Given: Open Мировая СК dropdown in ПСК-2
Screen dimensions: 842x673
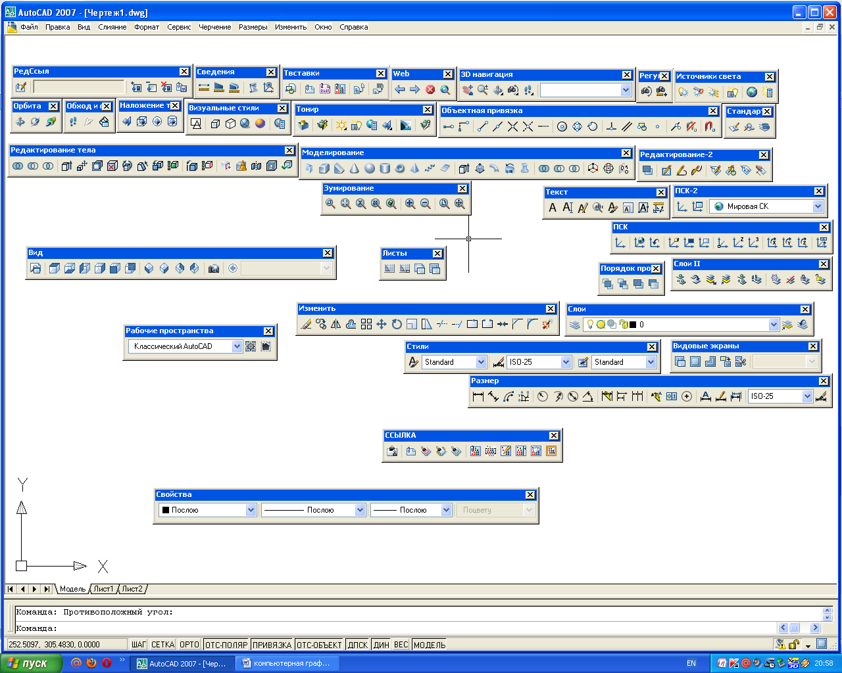Looking at the screenshot, I should [x=818, y=206].
